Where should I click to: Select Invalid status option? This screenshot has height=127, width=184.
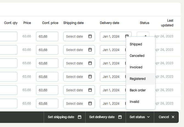pyautogui.click(x=134, y=102)
